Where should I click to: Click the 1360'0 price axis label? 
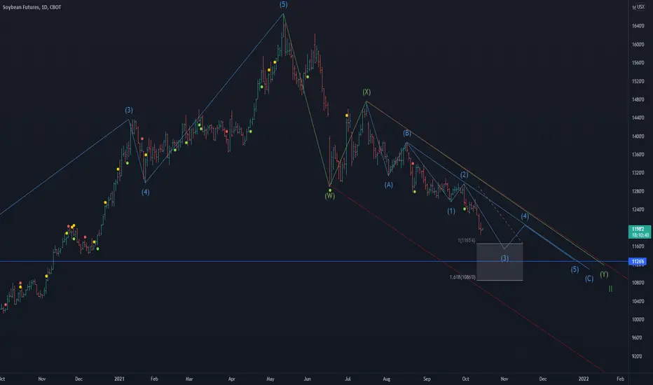638,155
